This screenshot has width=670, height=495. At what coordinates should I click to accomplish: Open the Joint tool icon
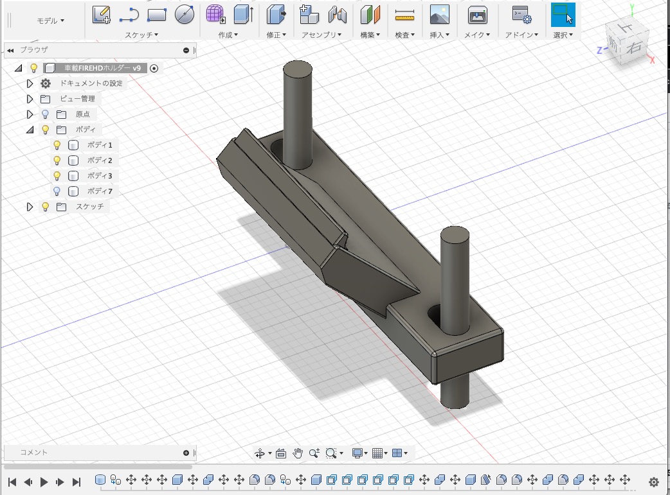point(338,15)
